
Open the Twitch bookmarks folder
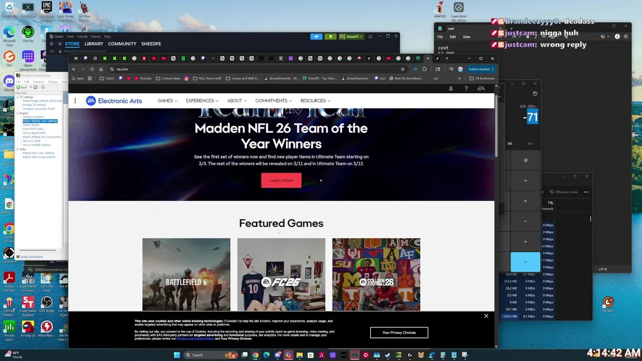click(x=107, y=78)
